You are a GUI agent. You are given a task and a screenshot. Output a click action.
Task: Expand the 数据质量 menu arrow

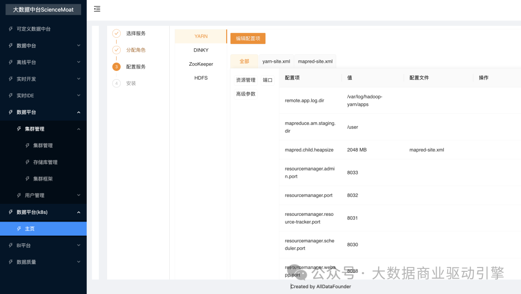(x=79, y=262)
